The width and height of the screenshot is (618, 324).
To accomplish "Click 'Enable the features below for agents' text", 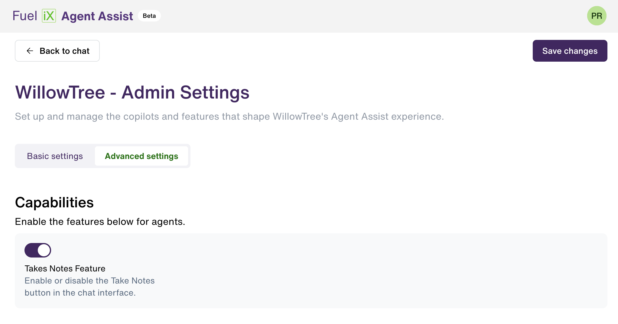I will tap(100, 222).
